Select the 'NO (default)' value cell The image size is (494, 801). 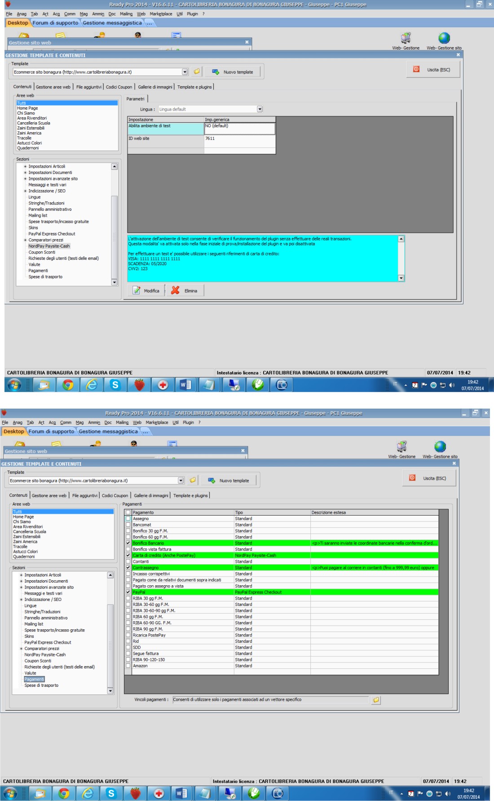[x=240, y=129]
